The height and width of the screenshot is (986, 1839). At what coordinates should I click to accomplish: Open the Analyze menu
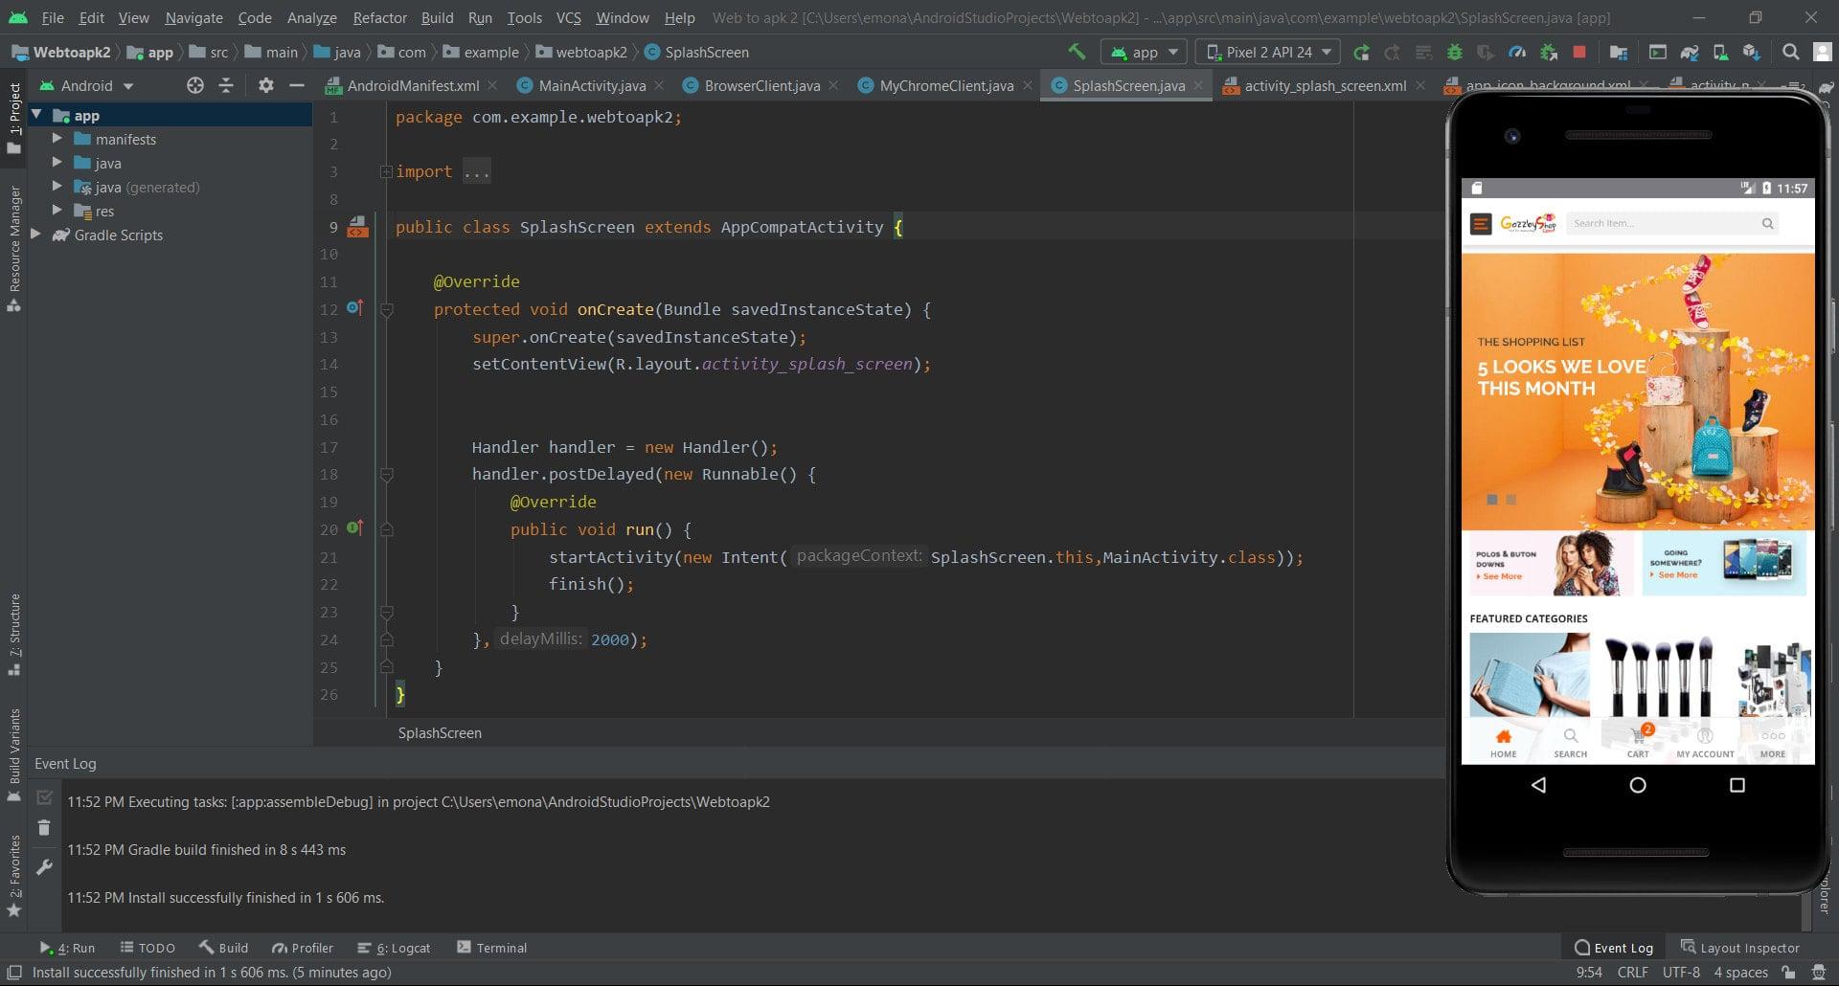pyautogui.click(x=311, y=17)
